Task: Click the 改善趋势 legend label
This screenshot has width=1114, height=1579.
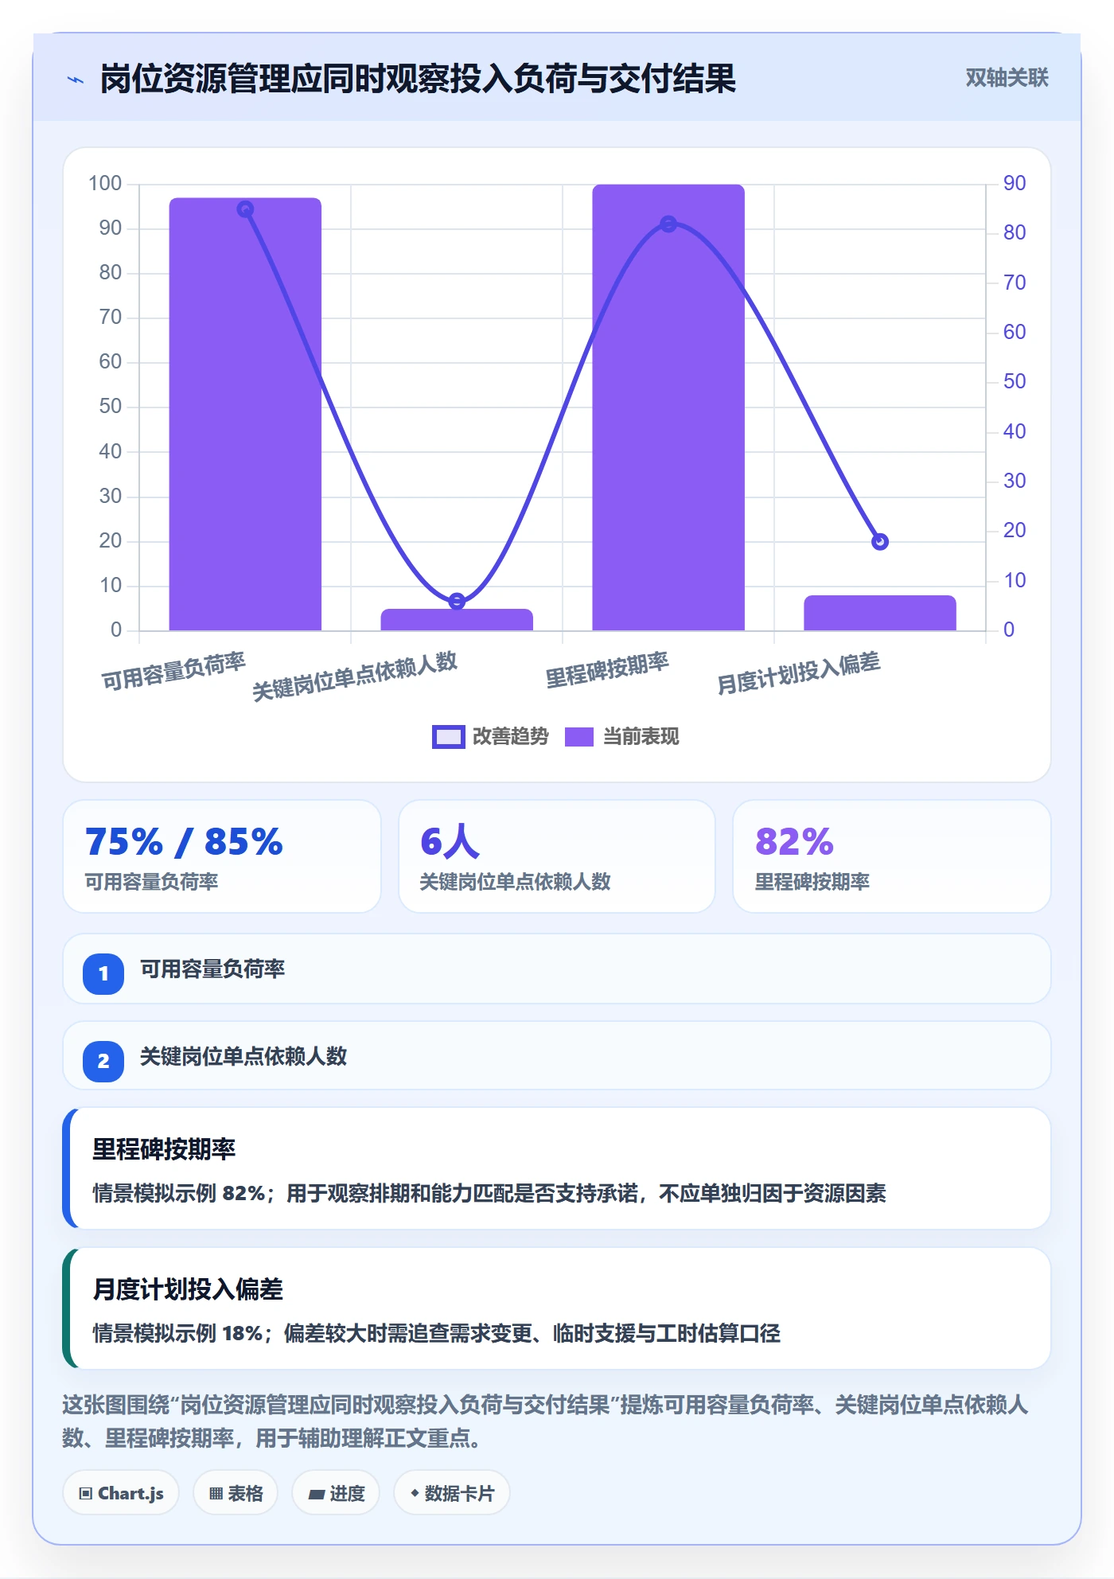Action: (511, 737)
